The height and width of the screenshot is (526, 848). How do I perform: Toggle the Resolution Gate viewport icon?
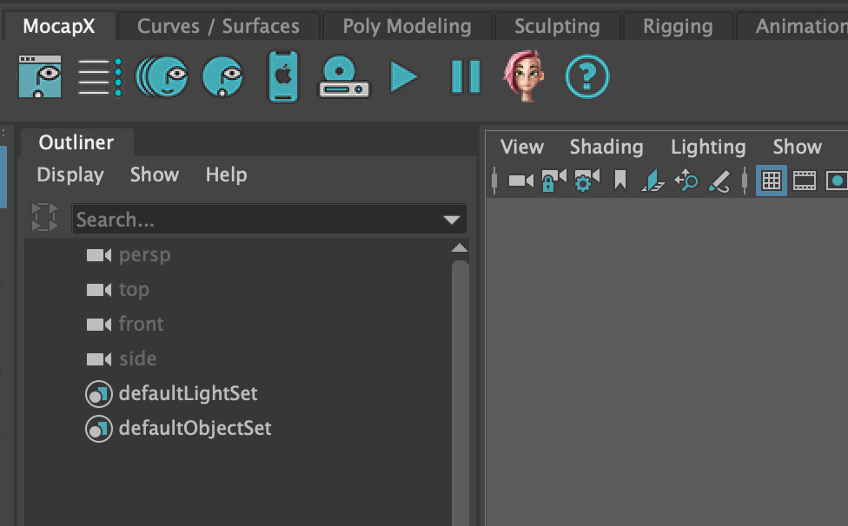point(837,181)
